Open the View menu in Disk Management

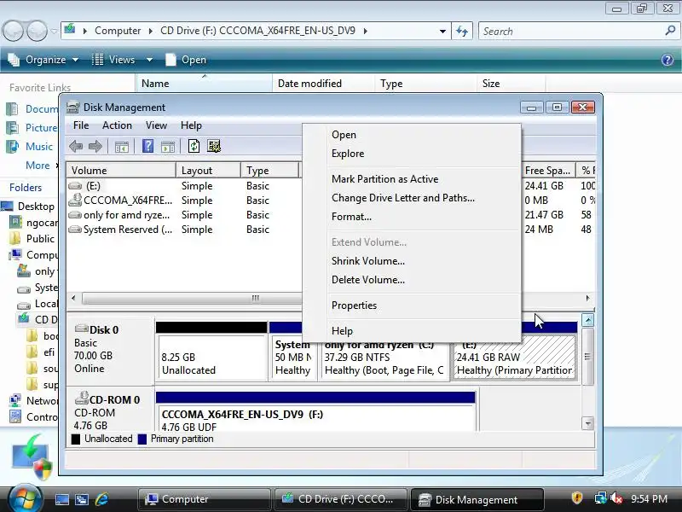(156, 125)
